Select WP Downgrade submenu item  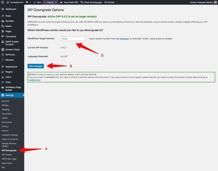[9, 150]
